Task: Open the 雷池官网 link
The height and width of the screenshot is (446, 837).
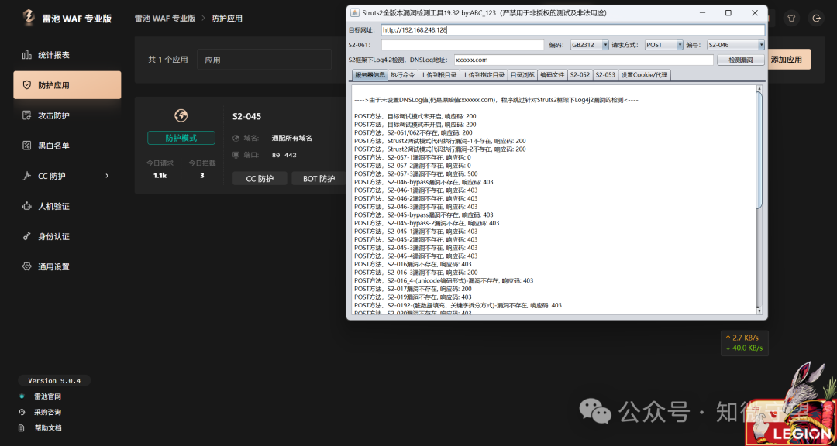Action: pyautogui.click(x=47, y=396)
